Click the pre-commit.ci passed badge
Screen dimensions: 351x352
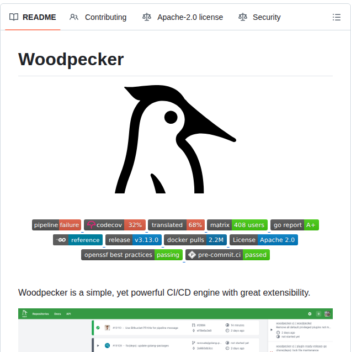coord(227,255)
